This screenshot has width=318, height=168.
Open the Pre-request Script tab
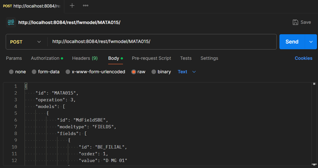point(151,58)
